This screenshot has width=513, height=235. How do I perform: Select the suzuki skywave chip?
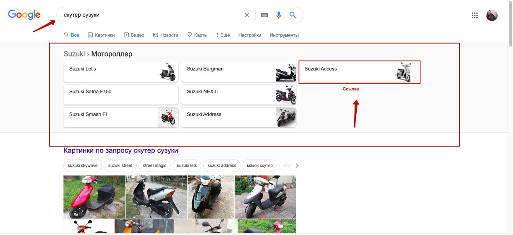pyautogui.click(x=83, y=166)
